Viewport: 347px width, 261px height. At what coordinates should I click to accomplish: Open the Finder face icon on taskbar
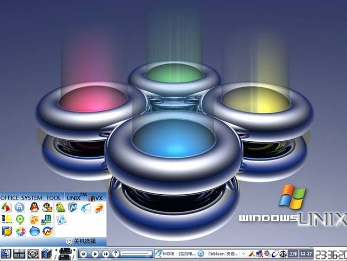[x=6, y=254]
